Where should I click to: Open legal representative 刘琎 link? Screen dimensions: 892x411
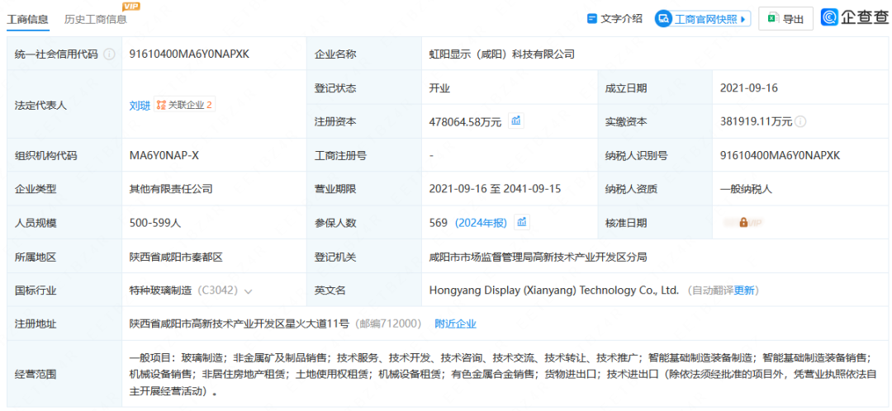tap(140, 106)
